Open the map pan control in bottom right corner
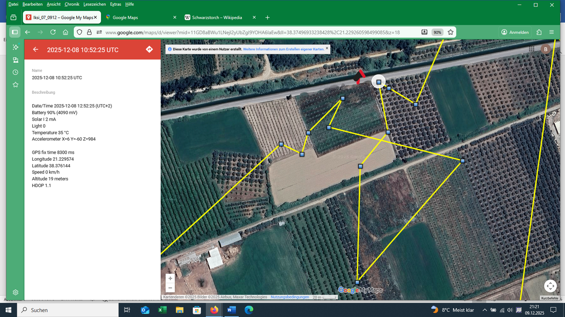This screenshot has width=565, height=317. click(x=550, y=286)
